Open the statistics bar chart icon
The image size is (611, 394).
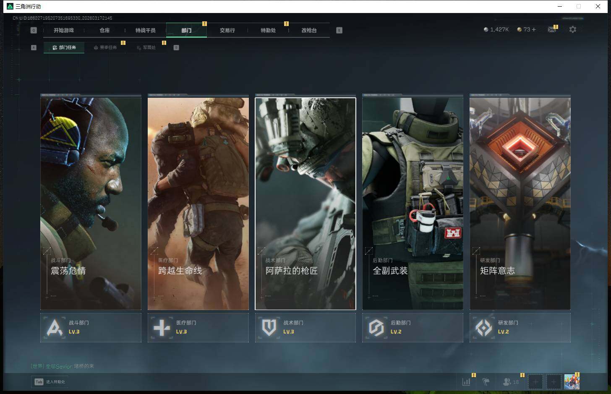pos(466,382)
